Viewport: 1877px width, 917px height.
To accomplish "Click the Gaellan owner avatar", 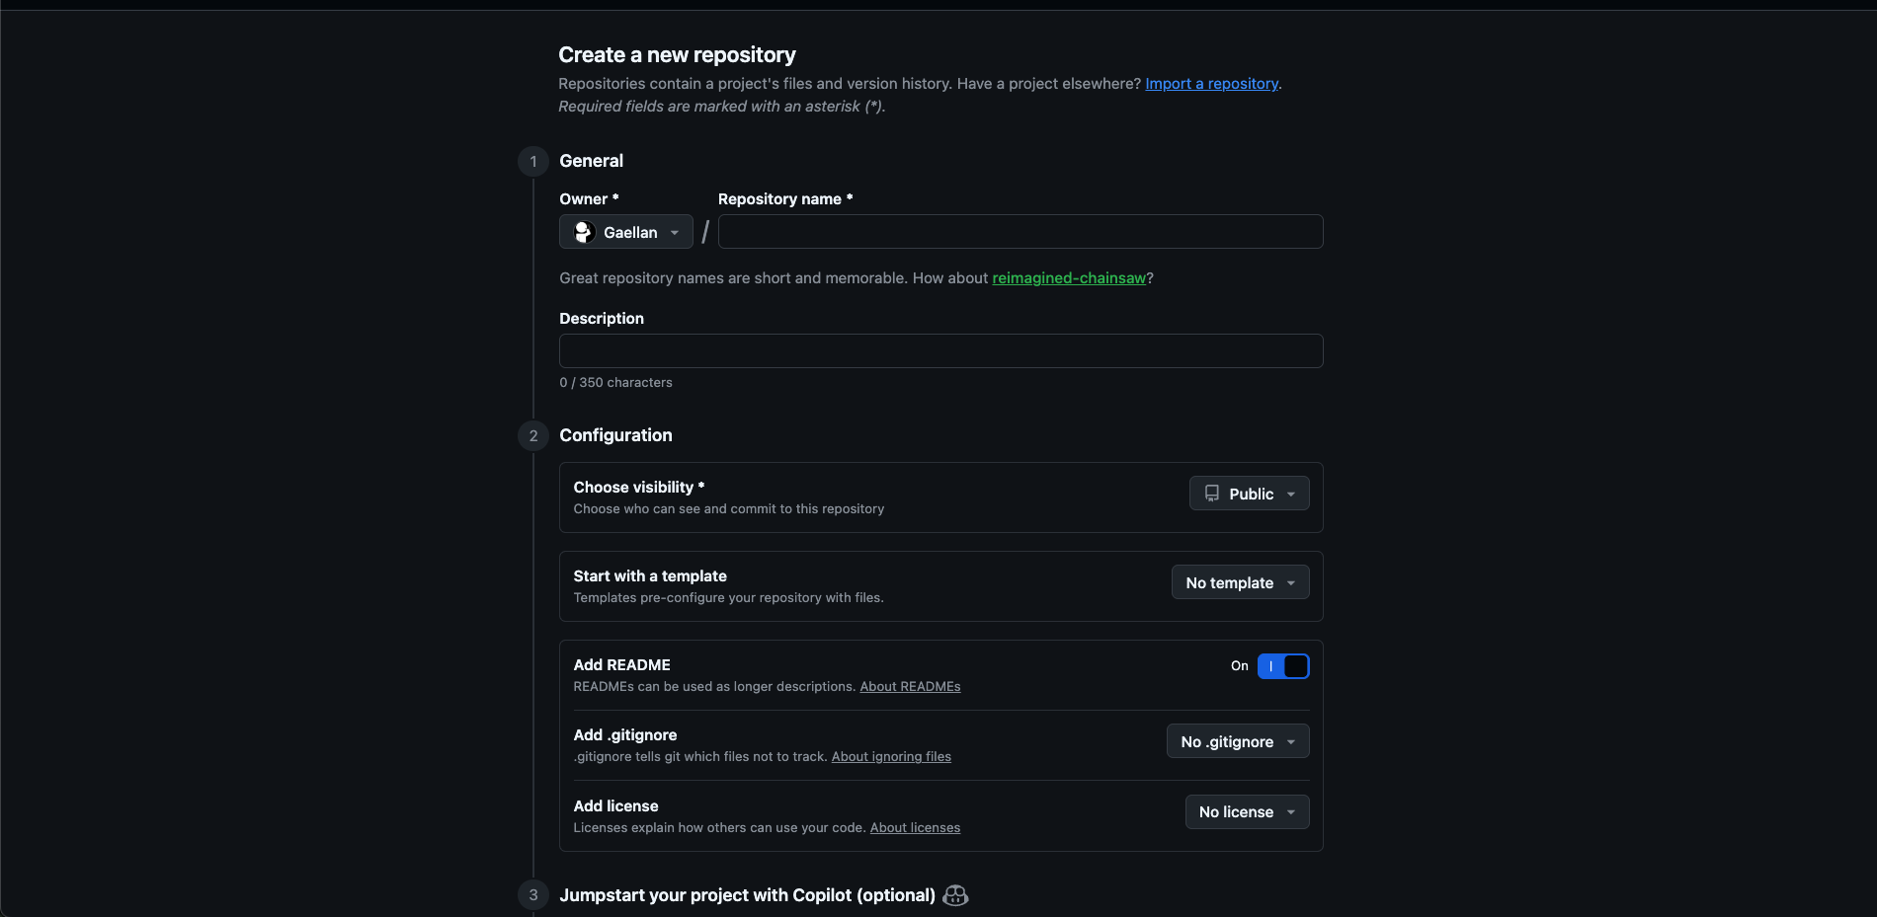I will coord(584,232).
